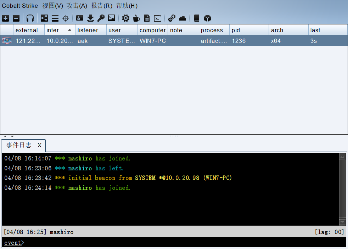This screenshot has width=348, height=249.
Task: Click external IP cell 121.22...
Action: (28, 41)
